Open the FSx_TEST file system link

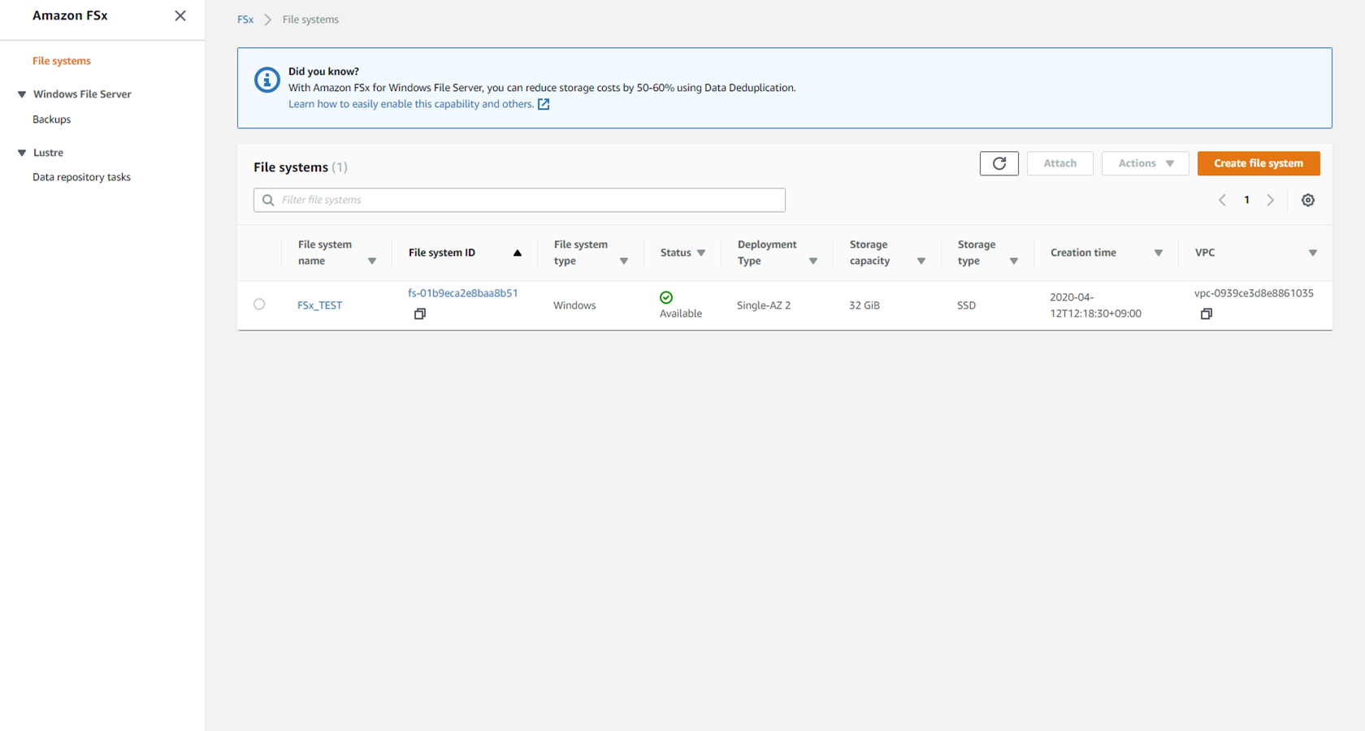[x=319, y=305]
